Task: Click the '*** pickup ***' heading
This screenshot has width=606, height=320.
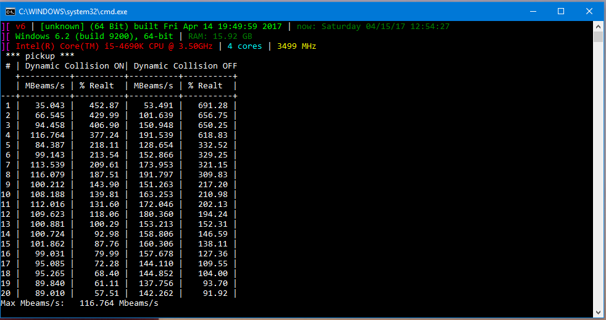Action: click(x=40, y=56)
